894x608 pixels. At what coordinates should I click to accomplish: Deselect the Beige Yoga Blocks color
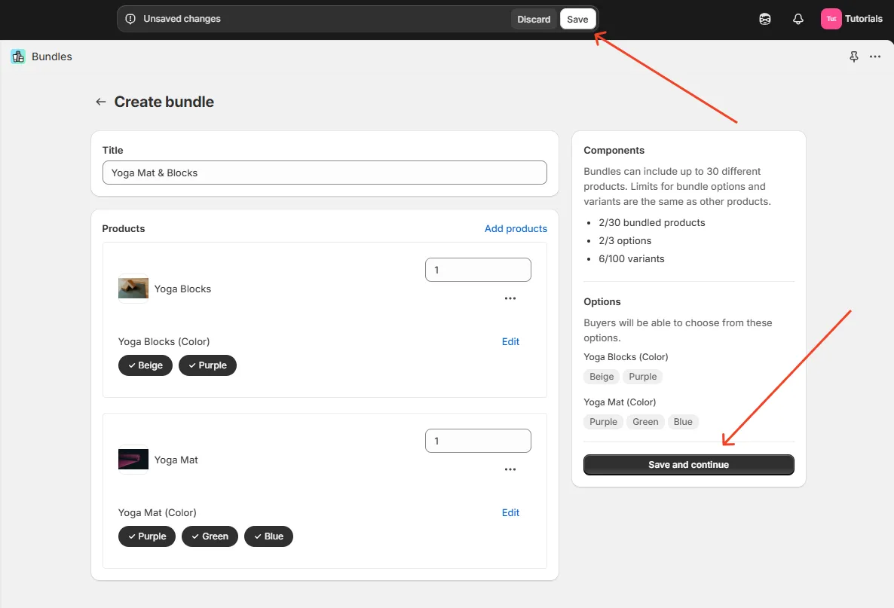pyautogui.click(x=145, y=365)
